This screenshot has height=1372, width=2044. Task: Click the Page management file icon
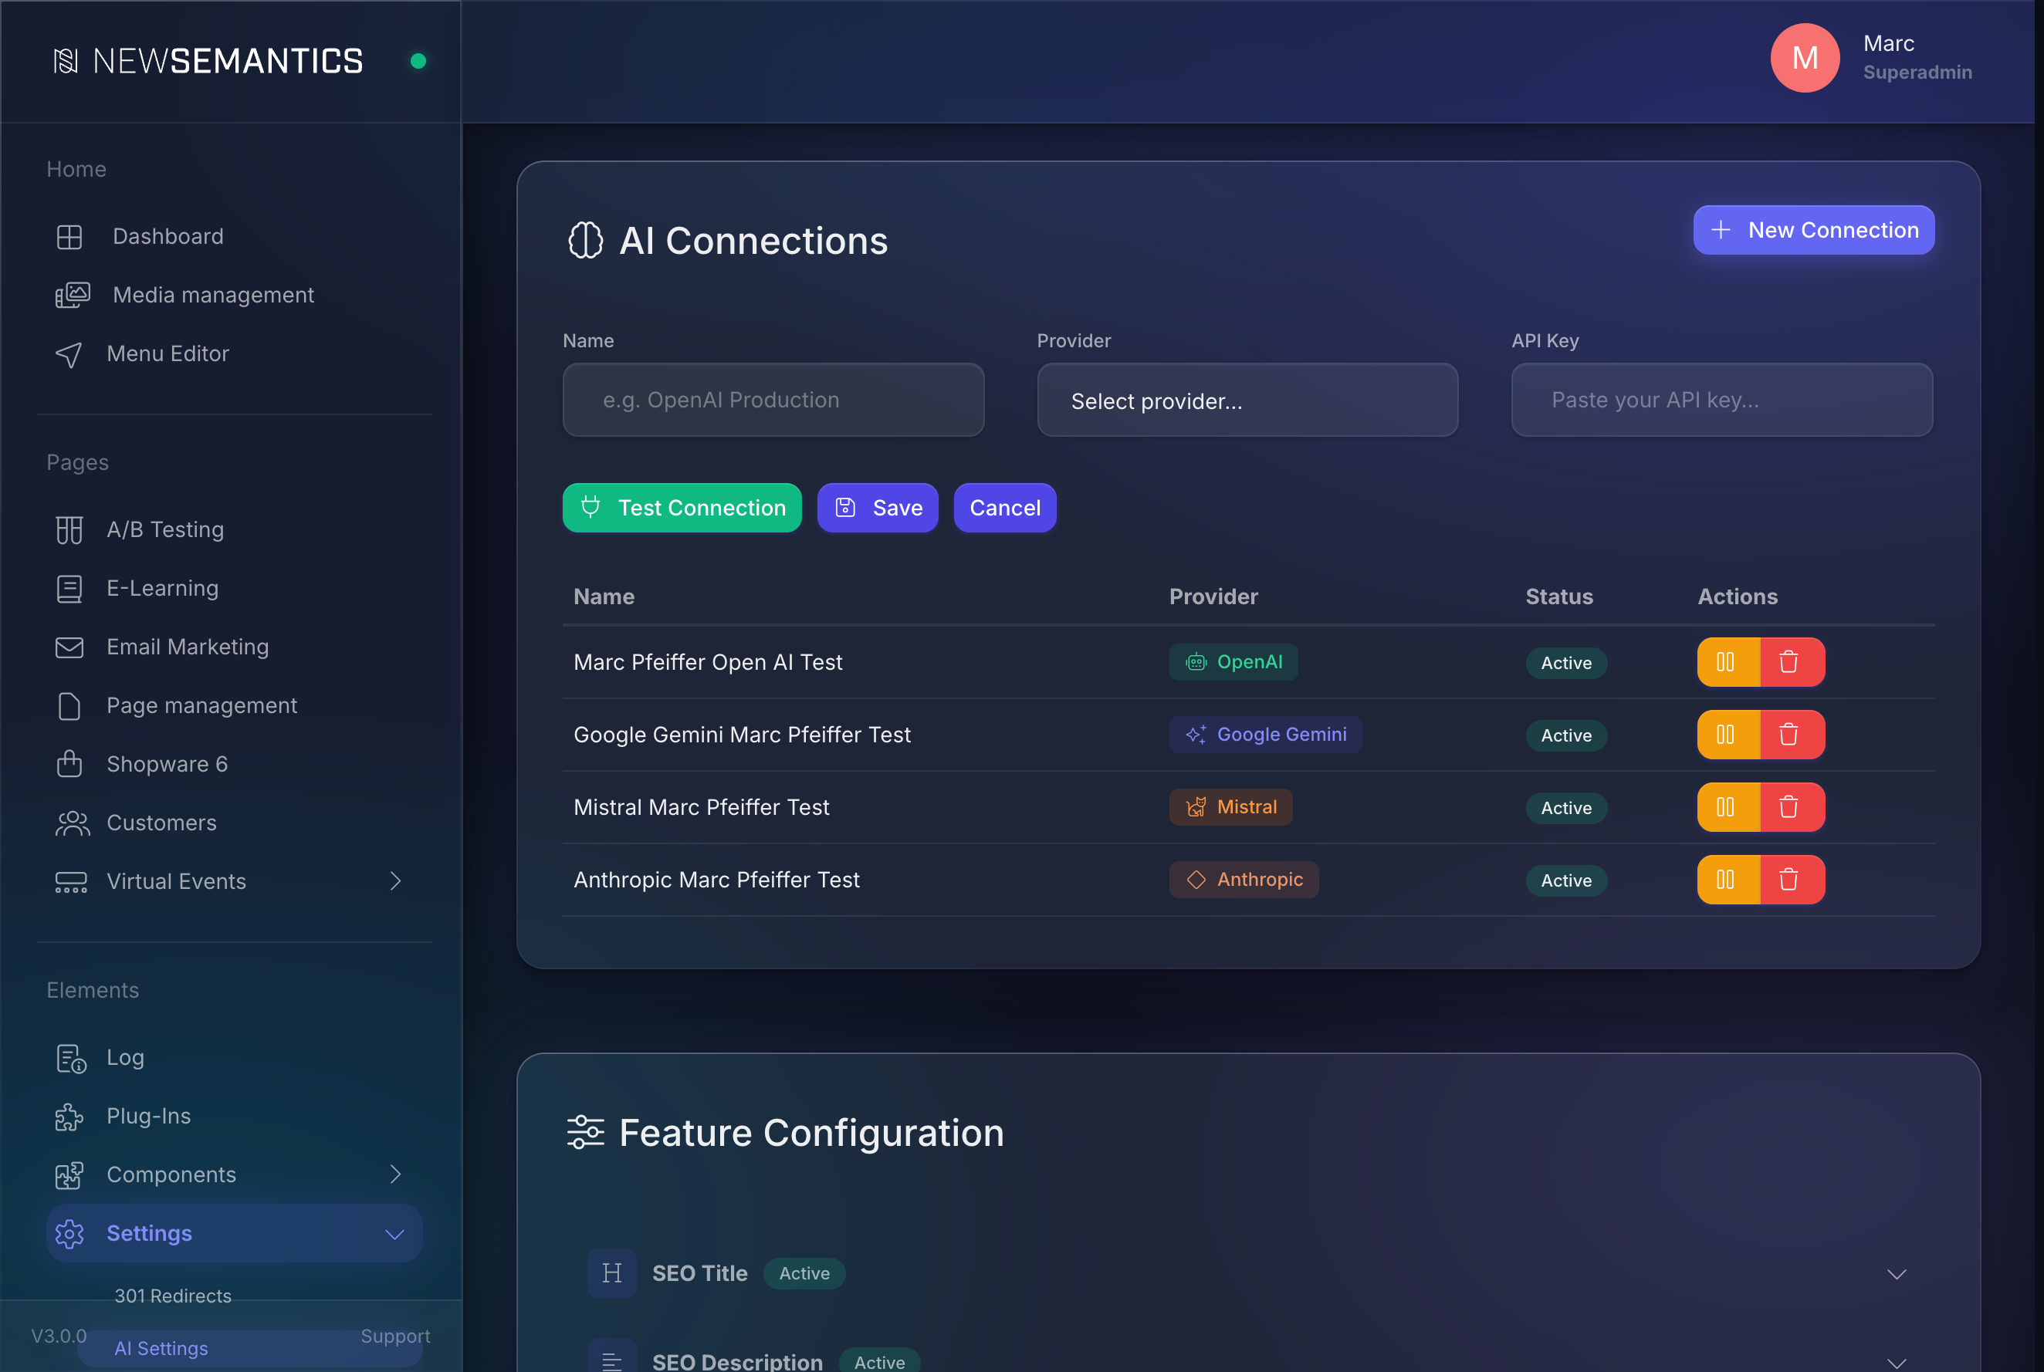[69, 706]
